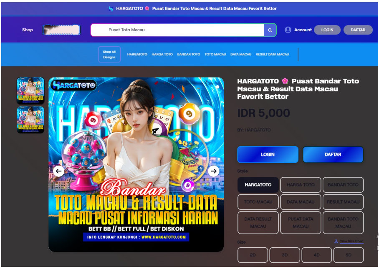This screenshot has height=269, width=379.
Task: Click the product title heading text
Action: tap(298, 89)
